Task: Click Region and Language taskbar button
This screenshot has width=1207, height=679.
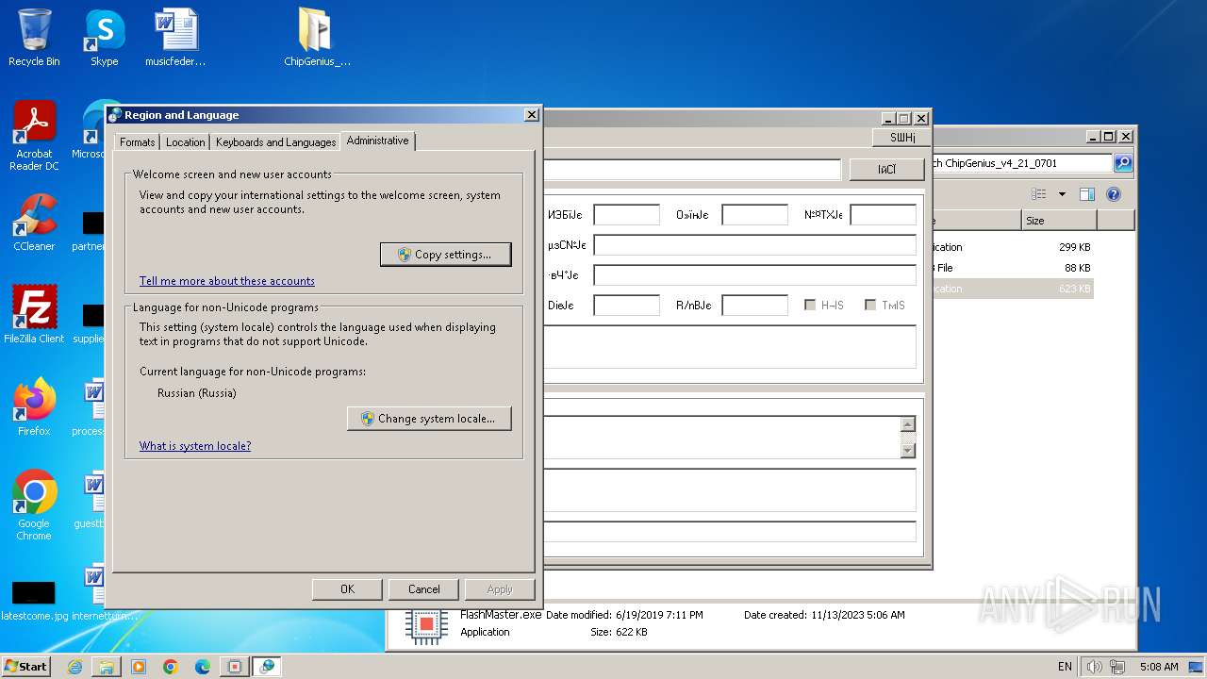Action: (267, 667)
